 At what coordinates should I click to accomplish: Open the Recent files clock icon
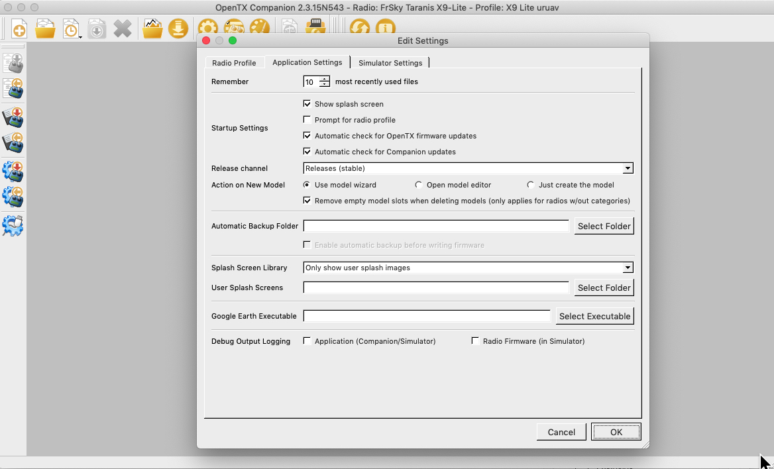[72, 28]
